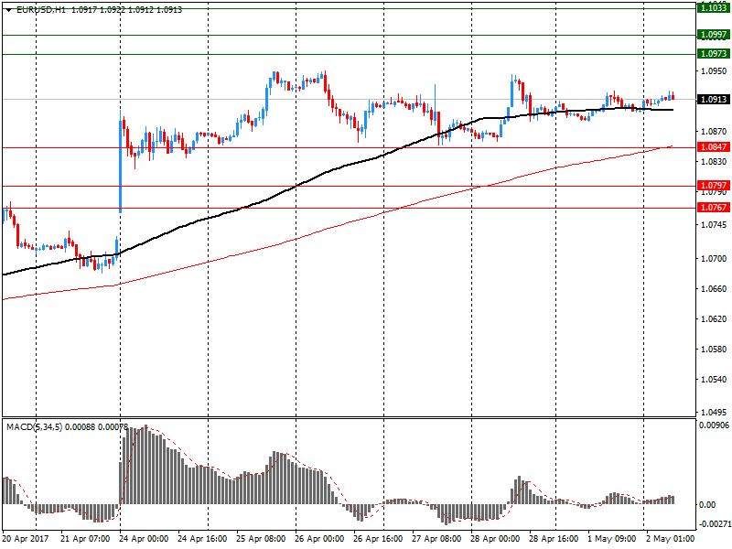Viewport: 732px width, 549px height.
Task: Click the 26 Apr 16:00 time axis label
Action: 378,539
